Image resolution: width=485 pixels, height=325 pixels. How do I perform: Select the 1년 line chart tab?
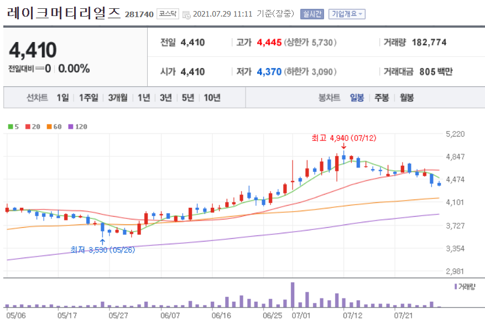click(144, 98)
